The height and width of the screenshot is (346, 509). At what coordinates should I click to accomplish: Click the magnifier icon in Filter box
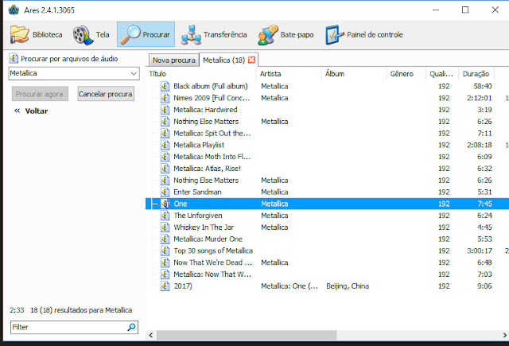[131, 327]
